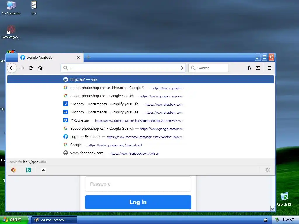Maximize the browser window
Image resolution: width=299 pixels, height=224 pixels.
[x=265, y=57]
